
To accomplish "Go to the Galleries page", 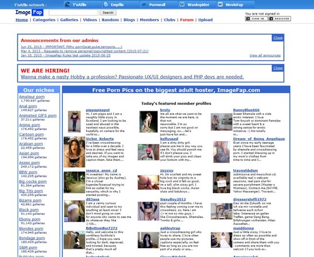I will (69, 20).
